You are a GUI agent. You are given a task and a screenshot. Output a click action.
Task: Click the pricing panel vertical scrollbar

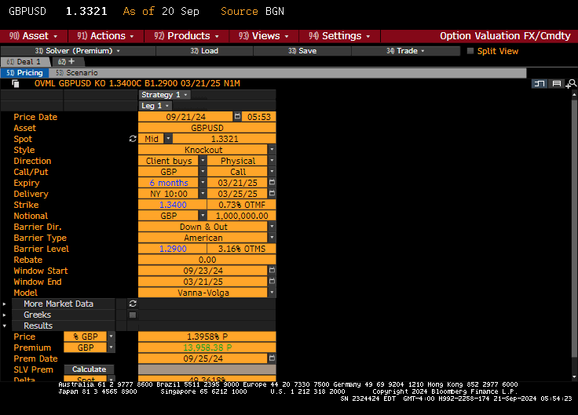[x=574, y=228]
